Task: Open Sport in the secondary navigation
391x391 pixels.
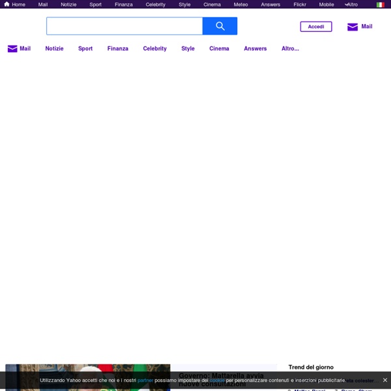Action: pos(85,49)
